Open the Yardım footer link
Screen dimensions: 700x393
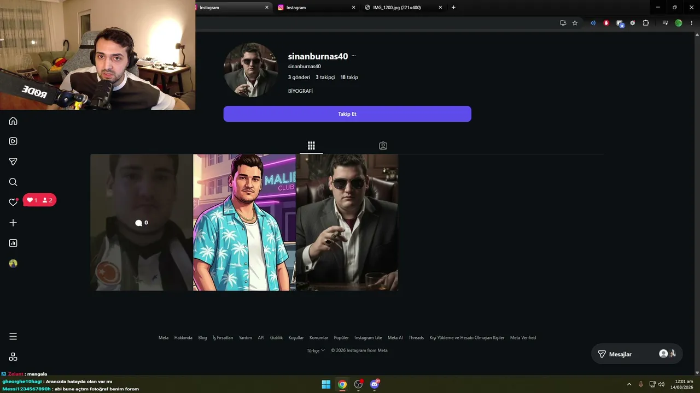click(x=246, y=338)
